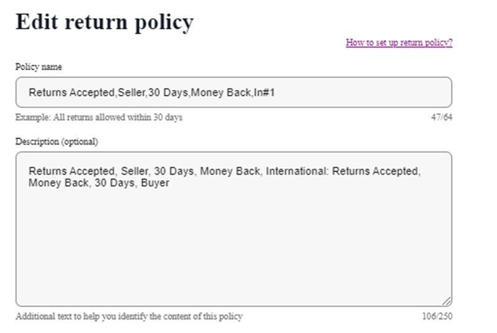This screenshot has width=497, height=333.
Task: Click the 'Example: All returns allowed' hint text
Action: (x=99, y=117)
